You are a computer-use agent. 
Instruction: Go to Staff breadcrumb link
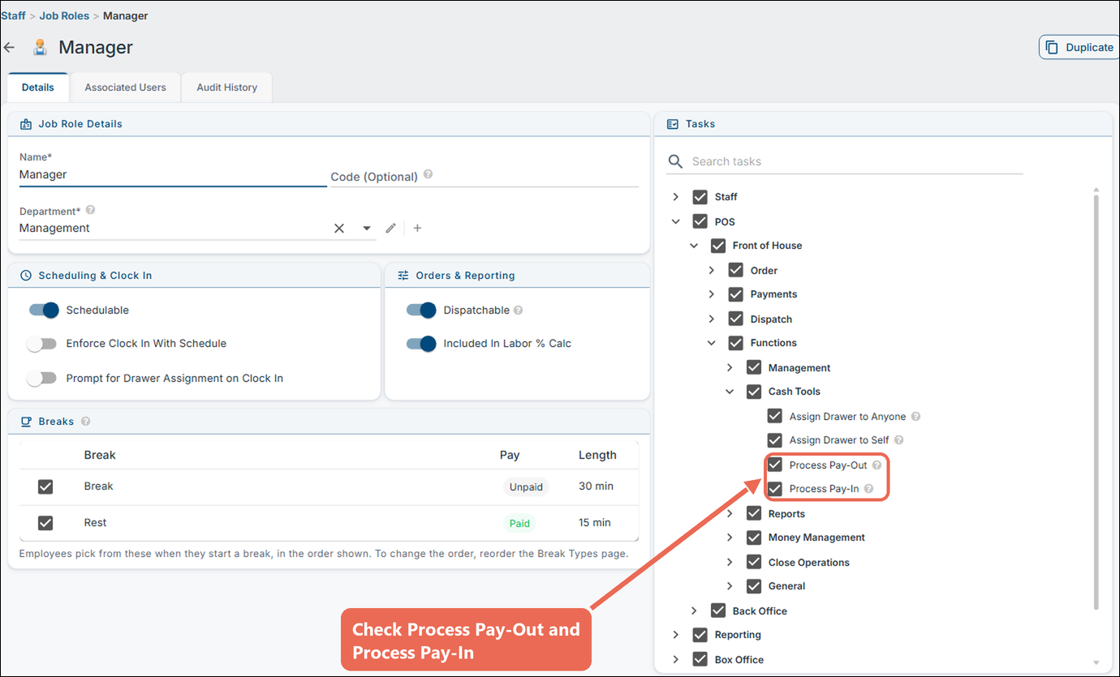13,15
